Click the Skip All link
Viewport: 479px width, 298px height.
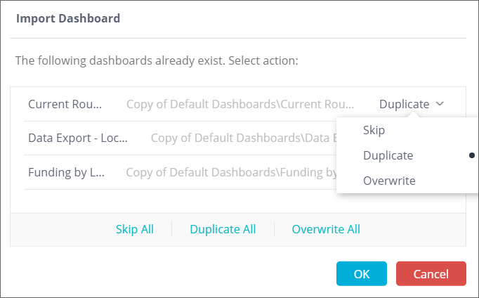135,229
